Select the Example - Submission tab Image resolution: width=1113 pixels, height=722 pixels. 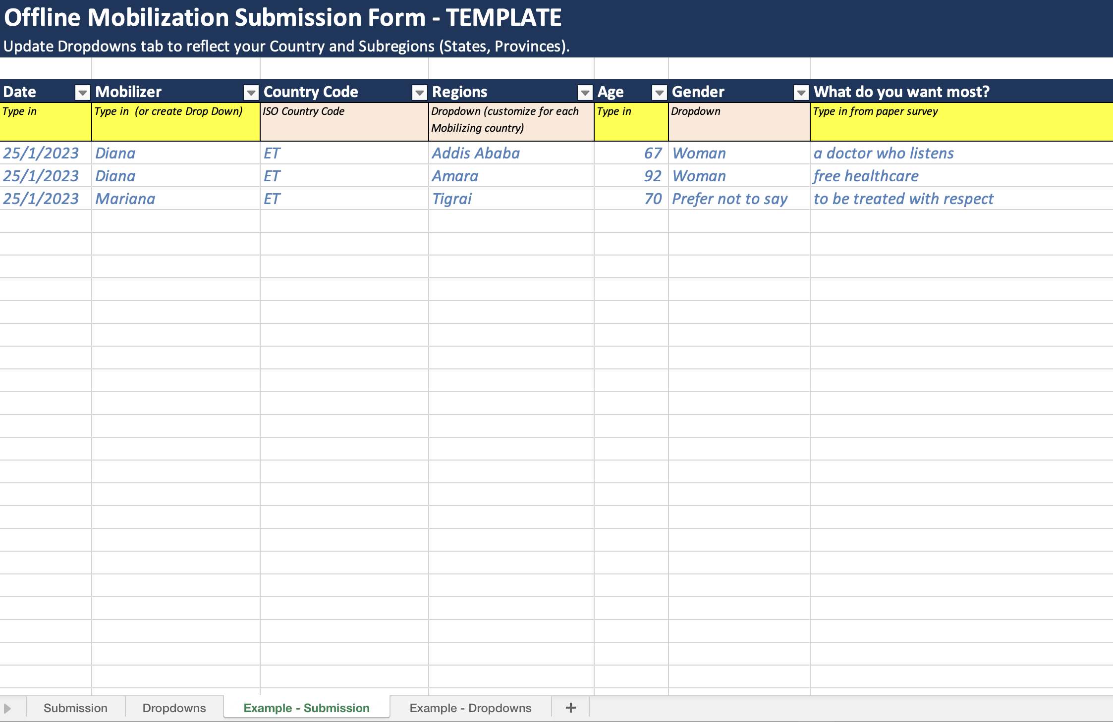[306, 708]
